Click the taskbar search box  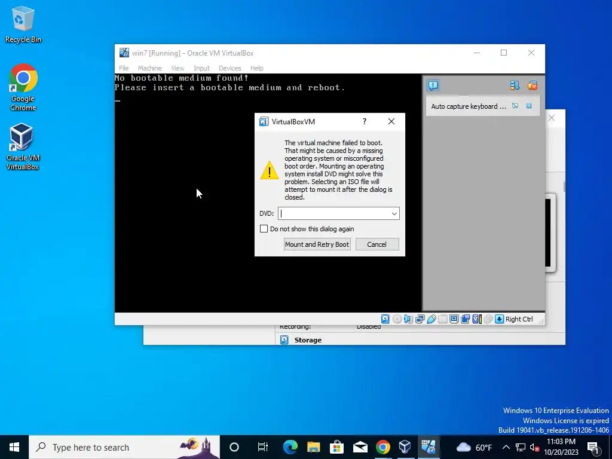coord(124,447)
